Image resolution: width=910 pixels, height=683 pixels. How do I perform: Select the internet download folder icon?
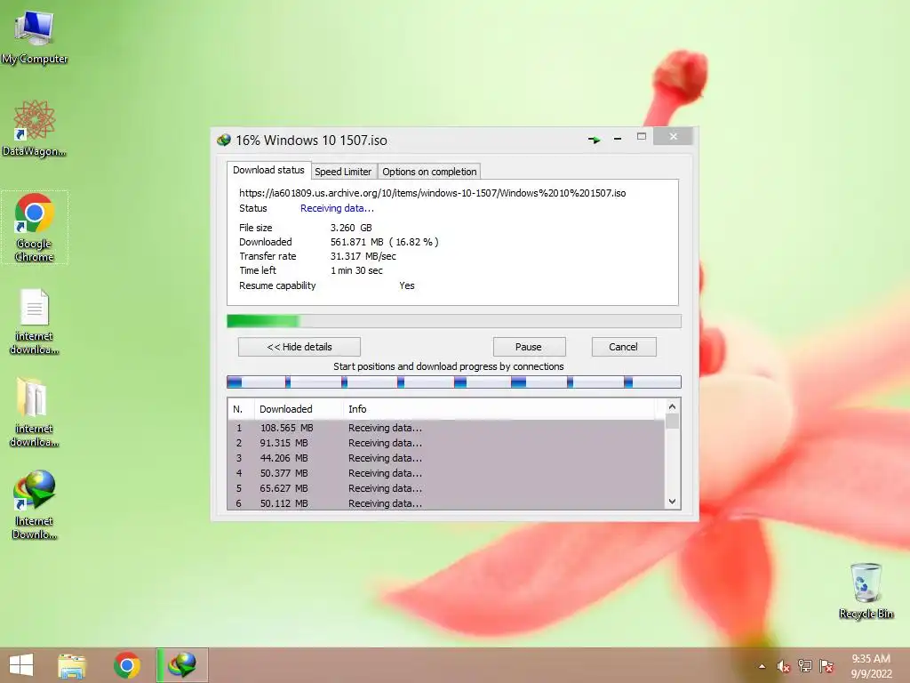coord(35,413)
